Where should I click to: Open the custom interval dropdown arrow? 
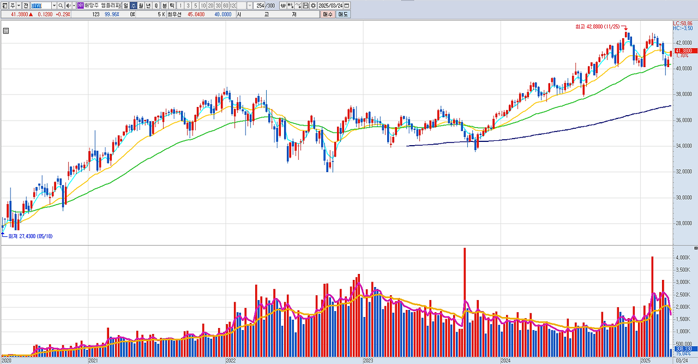[250, 5]
